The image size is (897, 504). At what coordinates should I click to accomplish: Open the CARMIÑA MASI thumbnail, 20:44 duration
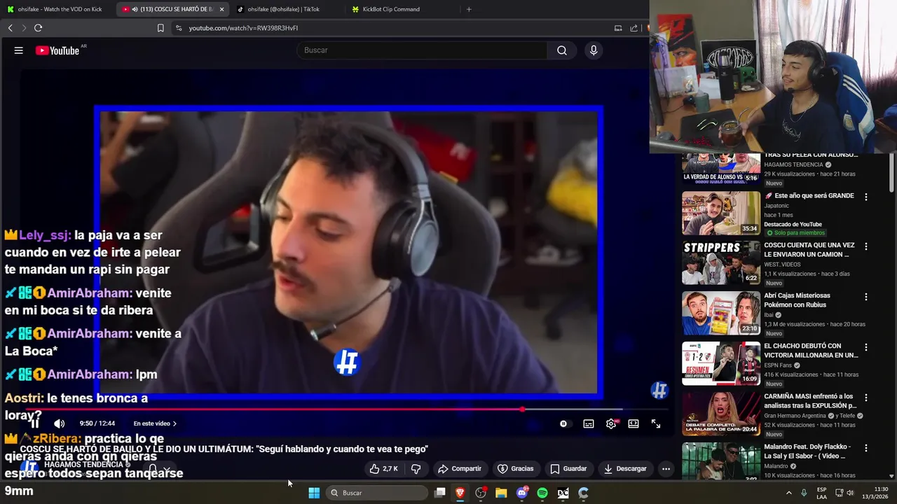pos(721,414)
